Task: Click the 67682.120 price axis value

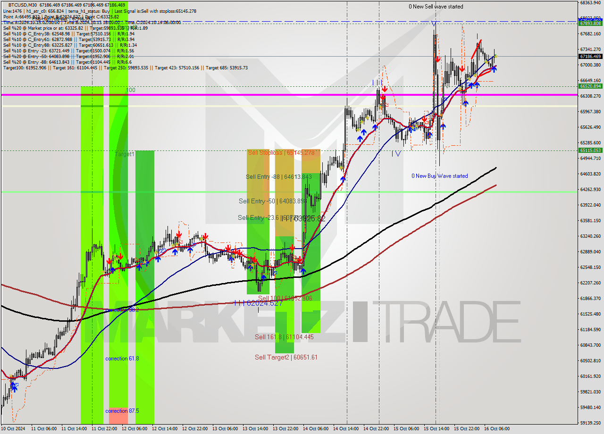Action: (x=590, y=33)
